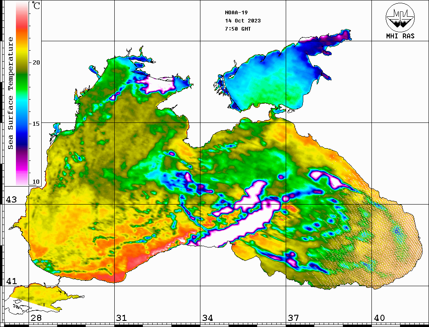Click the longitude label 31
The height and width of the screenshot is (327, 429).
tap(121, 318)
